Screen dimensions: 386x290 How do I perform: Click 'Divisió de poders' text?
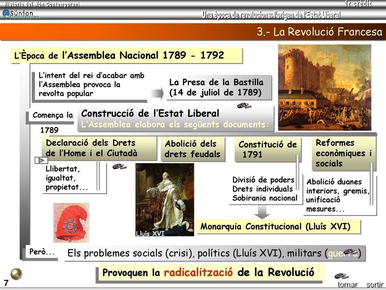point(263,180)
